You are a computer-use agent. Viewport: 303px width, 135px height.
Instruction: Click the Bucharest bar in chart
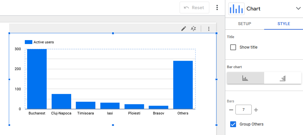pos(37,79)
